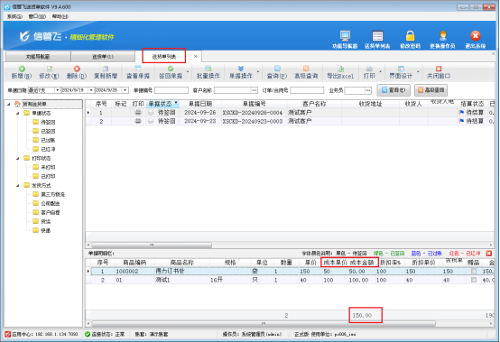500x342 pixels.
Task: Open 修改密码 lock icon in header
Action: pyautogui.click(x=410, y=36)
